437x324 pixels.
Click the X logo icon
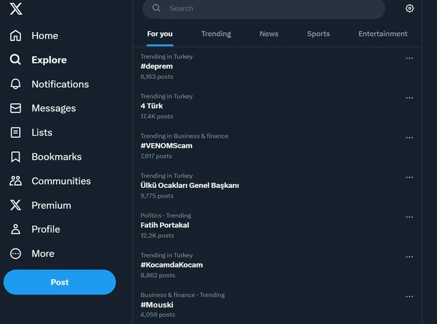click(16, 8)
